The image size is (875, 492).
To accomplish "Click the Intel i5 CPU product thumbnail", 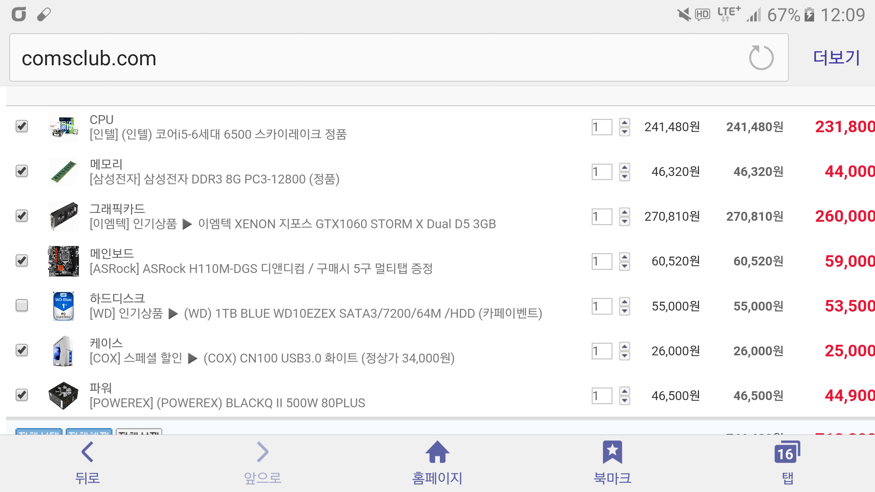I will pyautogui.click(x=64, y=127).
